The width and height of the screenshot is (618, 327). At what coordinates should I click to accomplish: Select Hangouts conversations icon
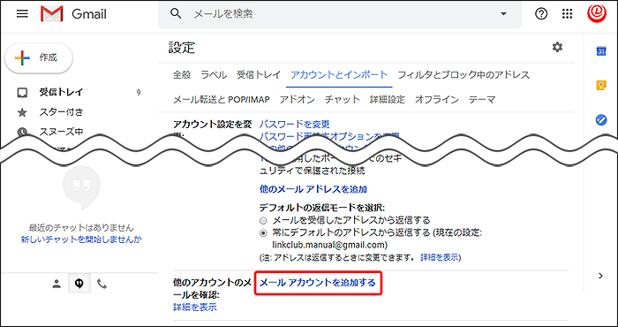[79, 284]
